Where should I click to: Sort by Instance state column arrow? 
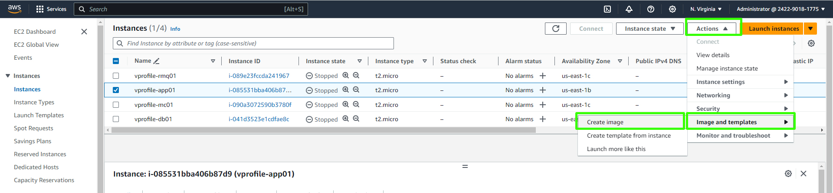click(x=360, y=61)
